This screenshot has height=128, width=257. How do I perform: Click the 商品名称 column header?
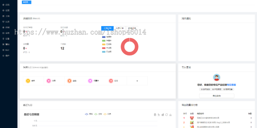[x=200, y=113]
